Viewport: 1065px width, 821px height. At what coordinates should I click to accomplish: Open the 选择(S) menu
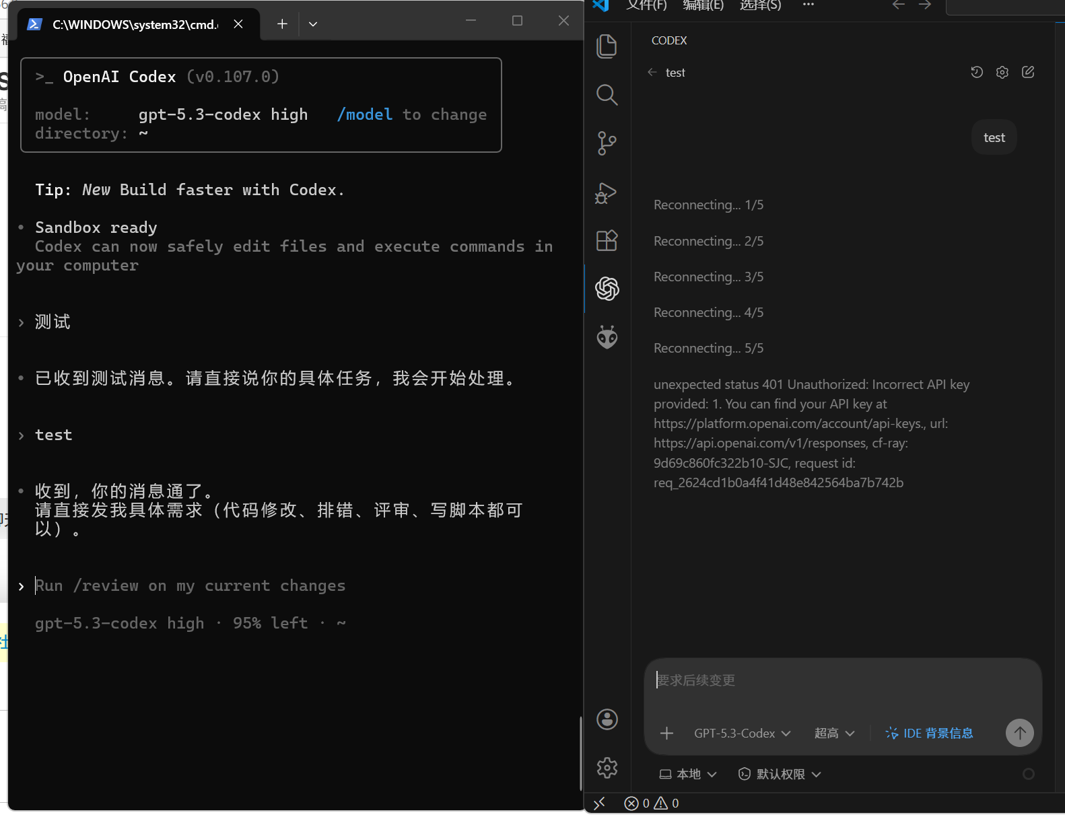coord(760,5)
